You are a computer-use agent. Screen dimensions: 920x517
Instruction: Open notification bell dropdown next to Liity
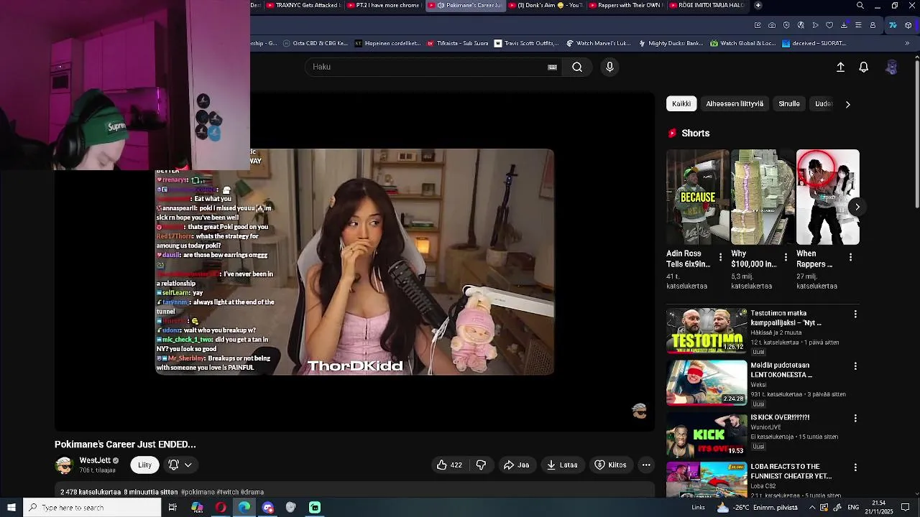tap(180, 465)
